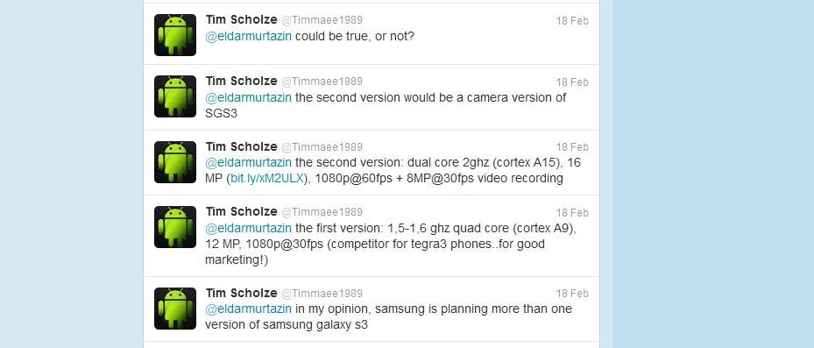Open @eldarmurtazin mention in 'could be true' tweet
The height and width of the screenshot is (348, 814).
coord(249,37)
